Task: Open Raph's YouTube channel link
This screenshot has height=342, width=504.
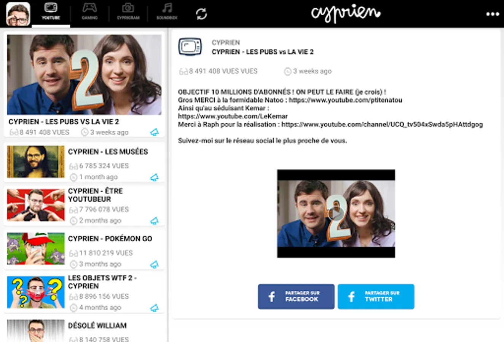Action: click(382, 124)
